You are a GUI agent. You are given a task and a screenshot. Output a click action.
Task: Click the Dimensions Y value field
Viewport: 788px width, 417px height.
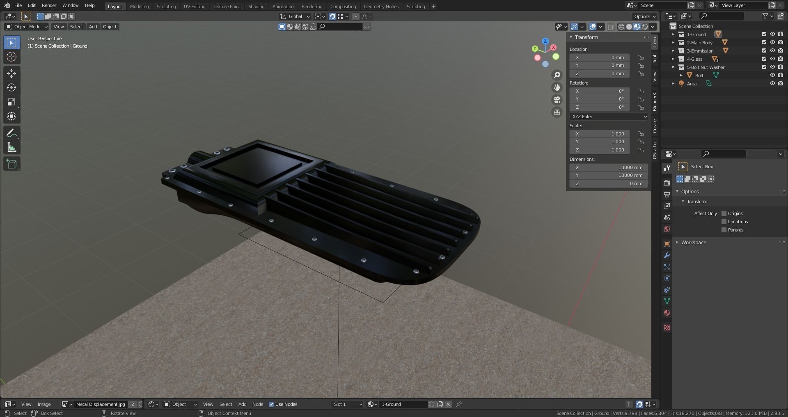point(609,175)
